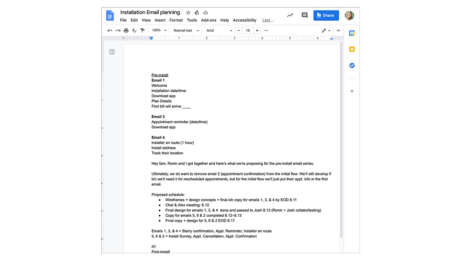Open the Accessibility menu
The height and width of the screenshot is (268, 461).
[x=245, y=20]
